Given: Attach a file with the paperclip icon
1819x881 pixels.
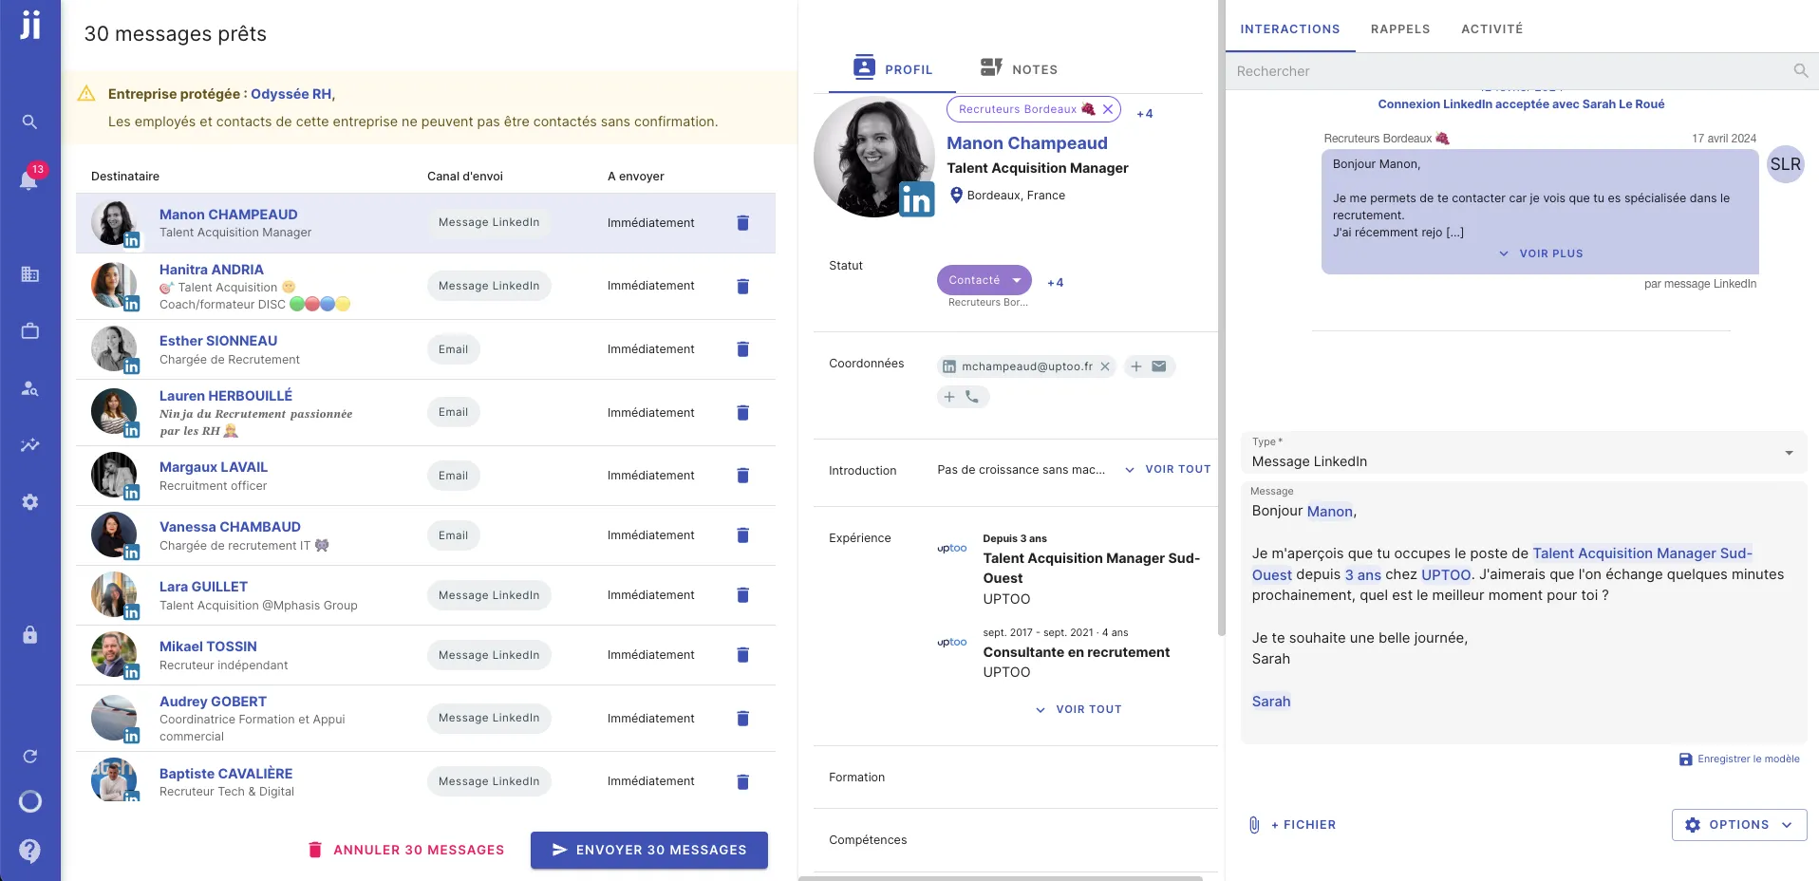Looking at the screenshot, I should coord(1254,824).
